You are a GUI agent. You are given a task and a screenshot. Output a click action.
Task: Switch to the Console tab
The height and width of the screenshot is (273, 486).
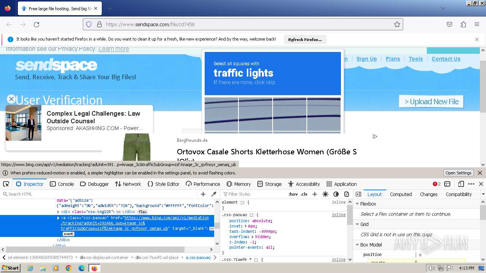[62, 184]
